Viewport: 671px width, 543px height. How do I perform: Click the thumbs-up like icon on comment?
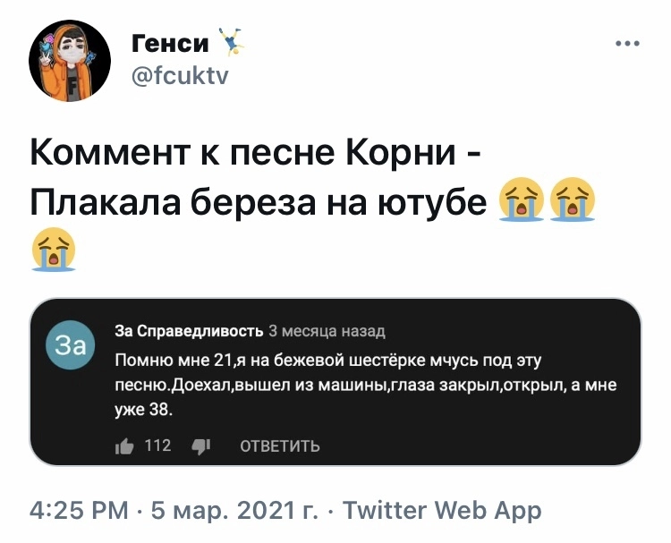[124, 445]
